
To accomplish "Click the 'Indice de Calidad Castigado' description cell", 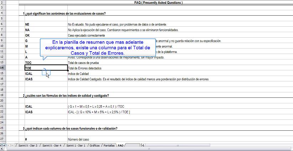I will coord(138,79).
